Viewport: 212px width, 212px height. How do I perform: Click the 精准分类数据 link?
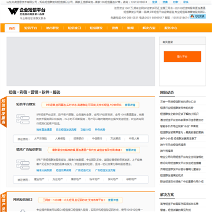click(x=44, y=170)
